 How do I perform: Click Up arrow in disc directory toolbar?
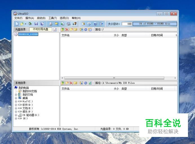[x=63, y=30]
